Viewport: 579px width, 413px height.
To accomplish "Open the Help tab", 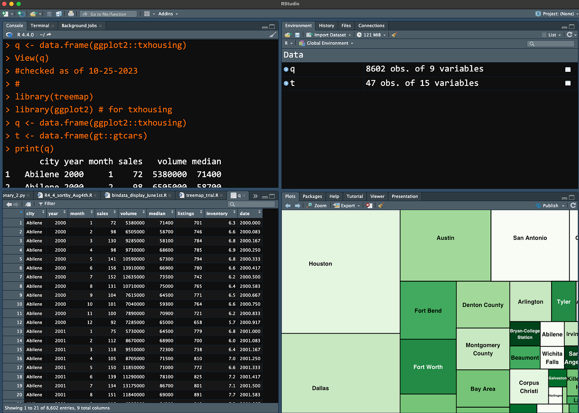I will click(334, 197).
